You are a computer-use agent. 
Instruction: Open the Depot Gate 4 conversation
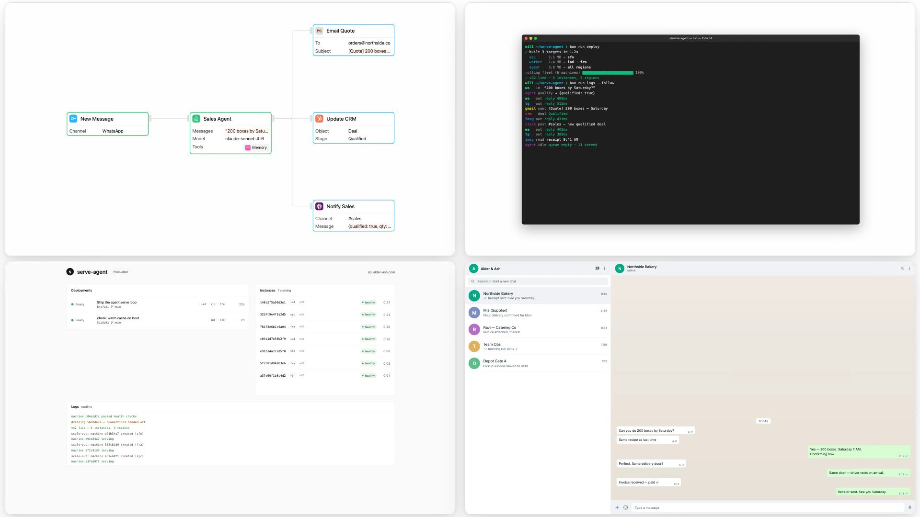538,363
